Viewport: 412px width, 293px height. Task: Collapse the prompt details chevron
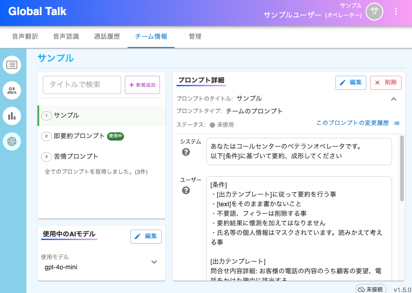coord(394,99)
